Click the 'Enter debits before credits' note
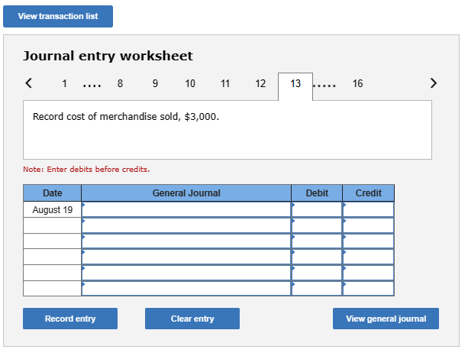 (86, 170)
